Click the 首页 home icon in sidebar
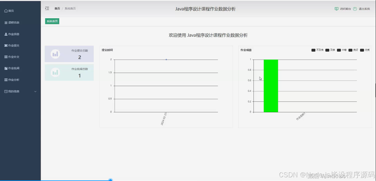 click(6, 11)
